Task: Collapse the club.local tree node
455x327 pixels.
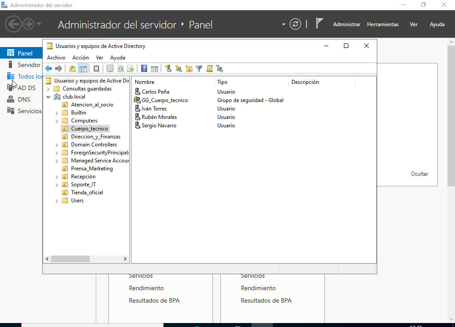Action: click(48, 96)
